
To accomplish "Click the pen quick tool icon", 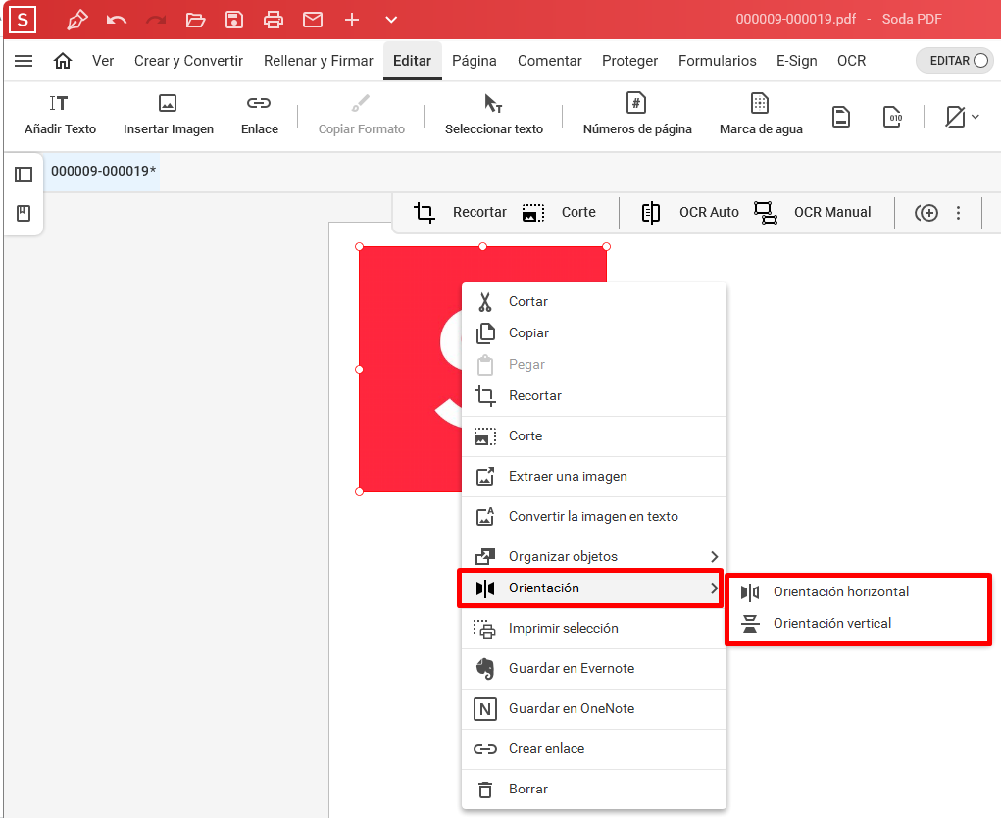I will pos(77,20).
